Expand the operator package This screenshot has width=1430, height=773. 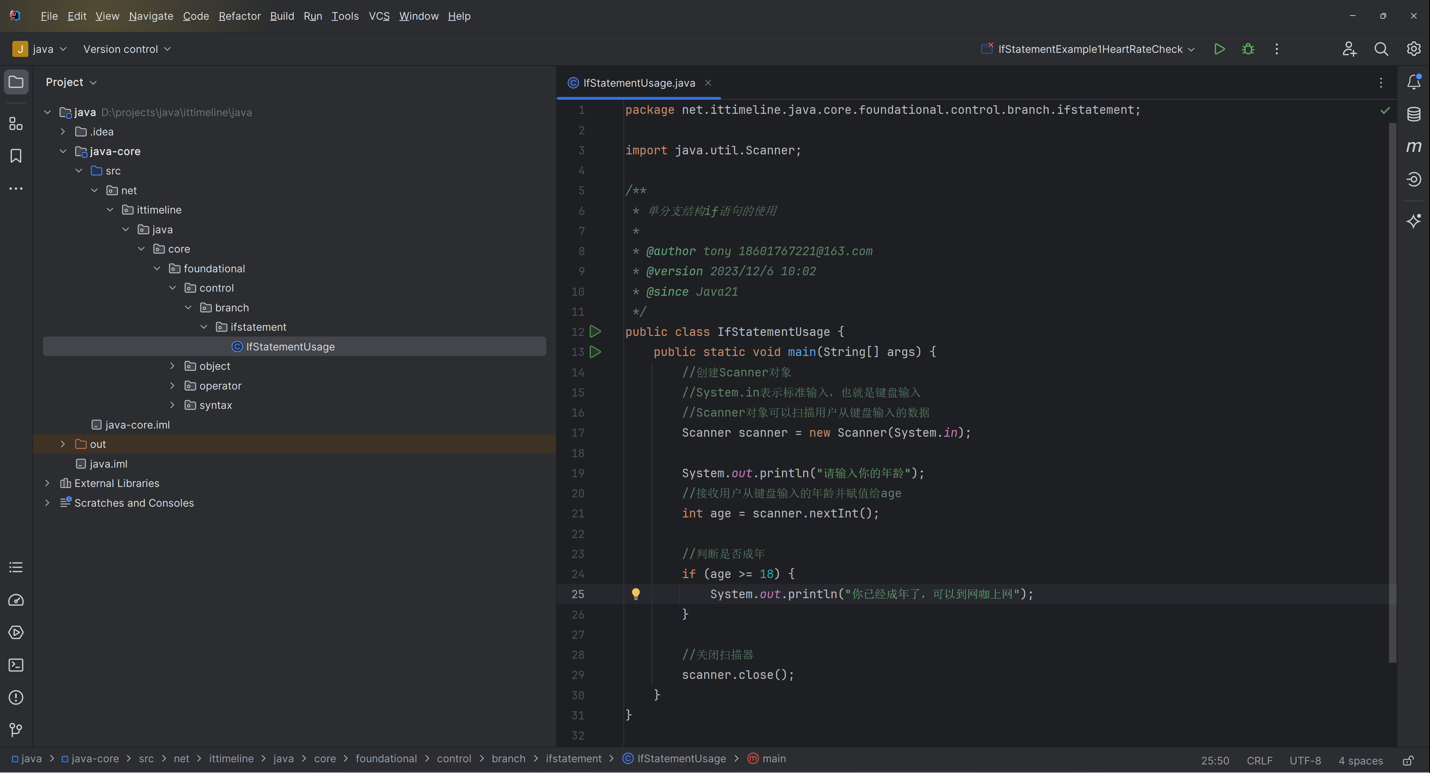pyautogui.click(x=172, y=386)
